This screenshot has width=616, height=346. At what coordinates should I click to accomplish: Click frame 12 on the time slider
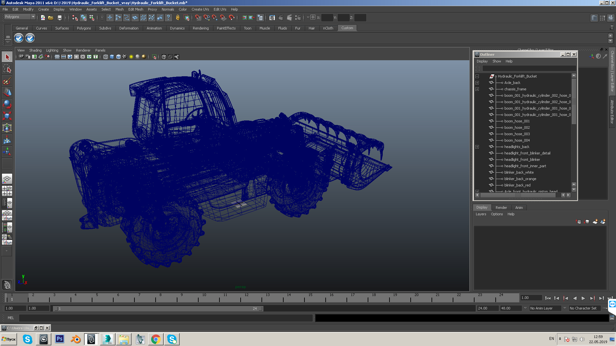point(246,298)
